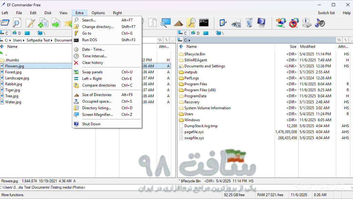The height and width of the screenshot is (199, 353).
Task: Click the monitor Shut Down toolbar icon
Action: pos(262,23)
